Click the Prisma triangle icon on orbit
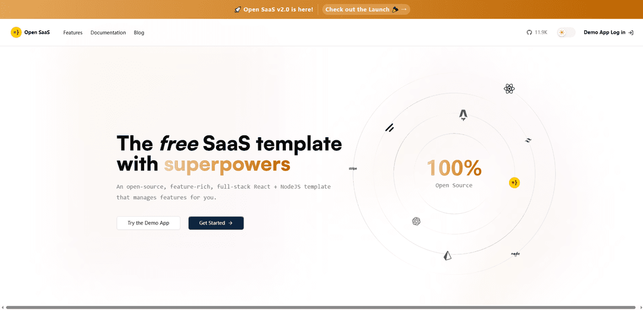 [x=447, y=256]
